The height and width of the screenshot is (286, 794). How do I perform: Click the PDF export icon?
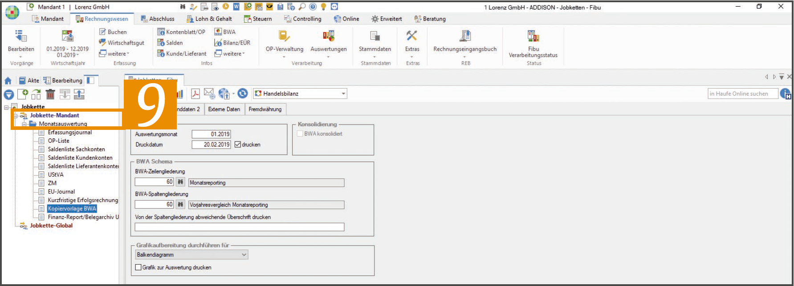(195, 94)
